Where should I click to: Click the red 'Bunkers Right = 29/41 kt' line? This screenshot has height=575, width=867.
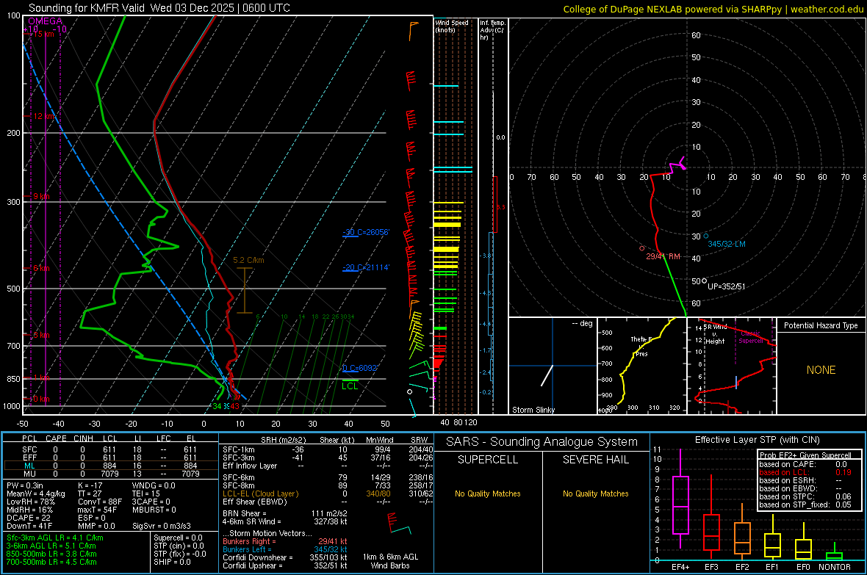tap(285, 541)
